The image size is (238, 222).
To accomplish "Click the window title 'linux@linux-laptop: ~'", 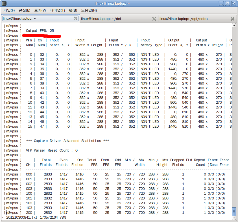I will pos(113,3).
